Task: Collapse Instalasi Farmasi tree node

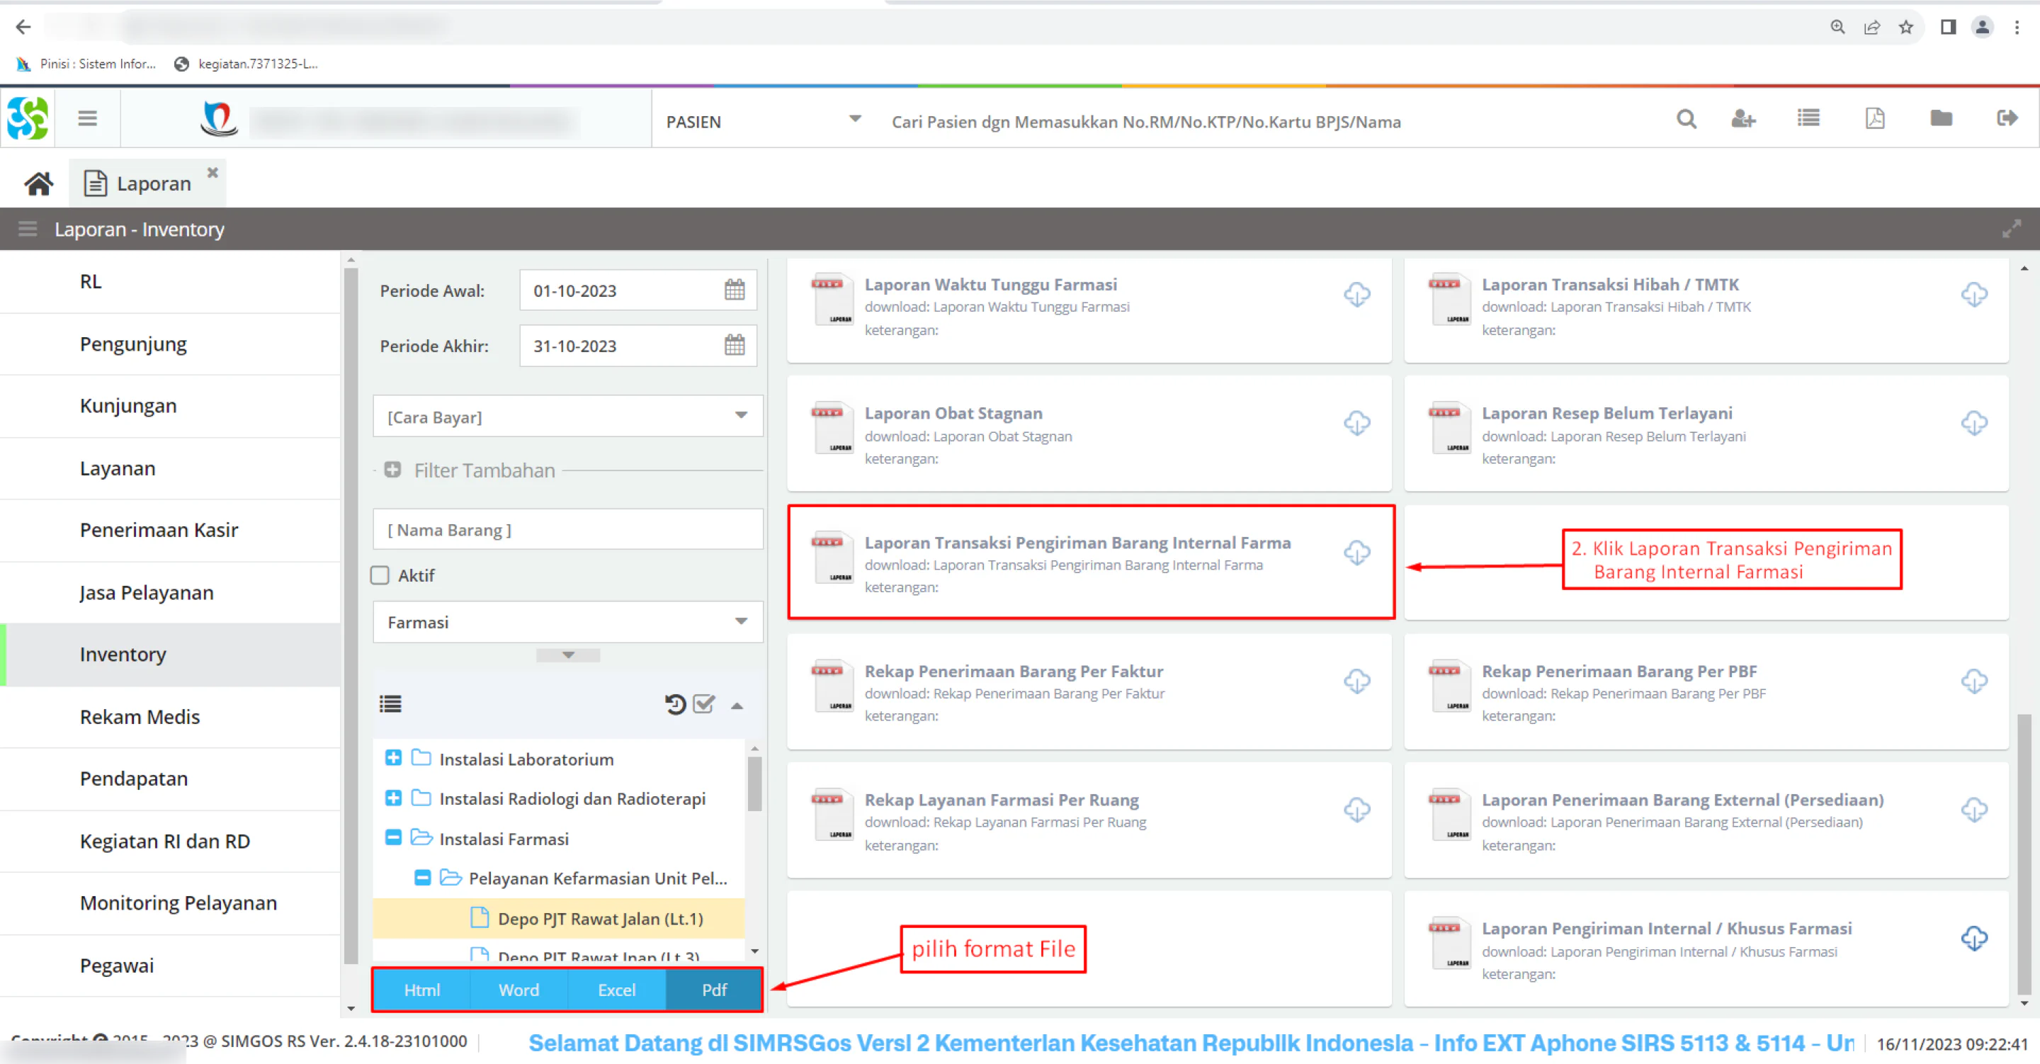Action: tap(393, 838)
